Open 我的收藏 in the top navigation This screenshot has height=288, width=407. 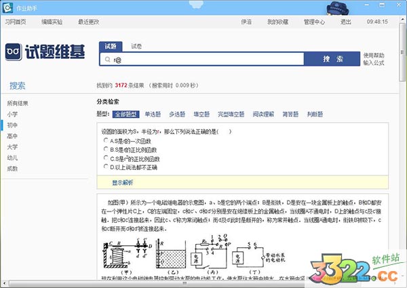(277, 22)
